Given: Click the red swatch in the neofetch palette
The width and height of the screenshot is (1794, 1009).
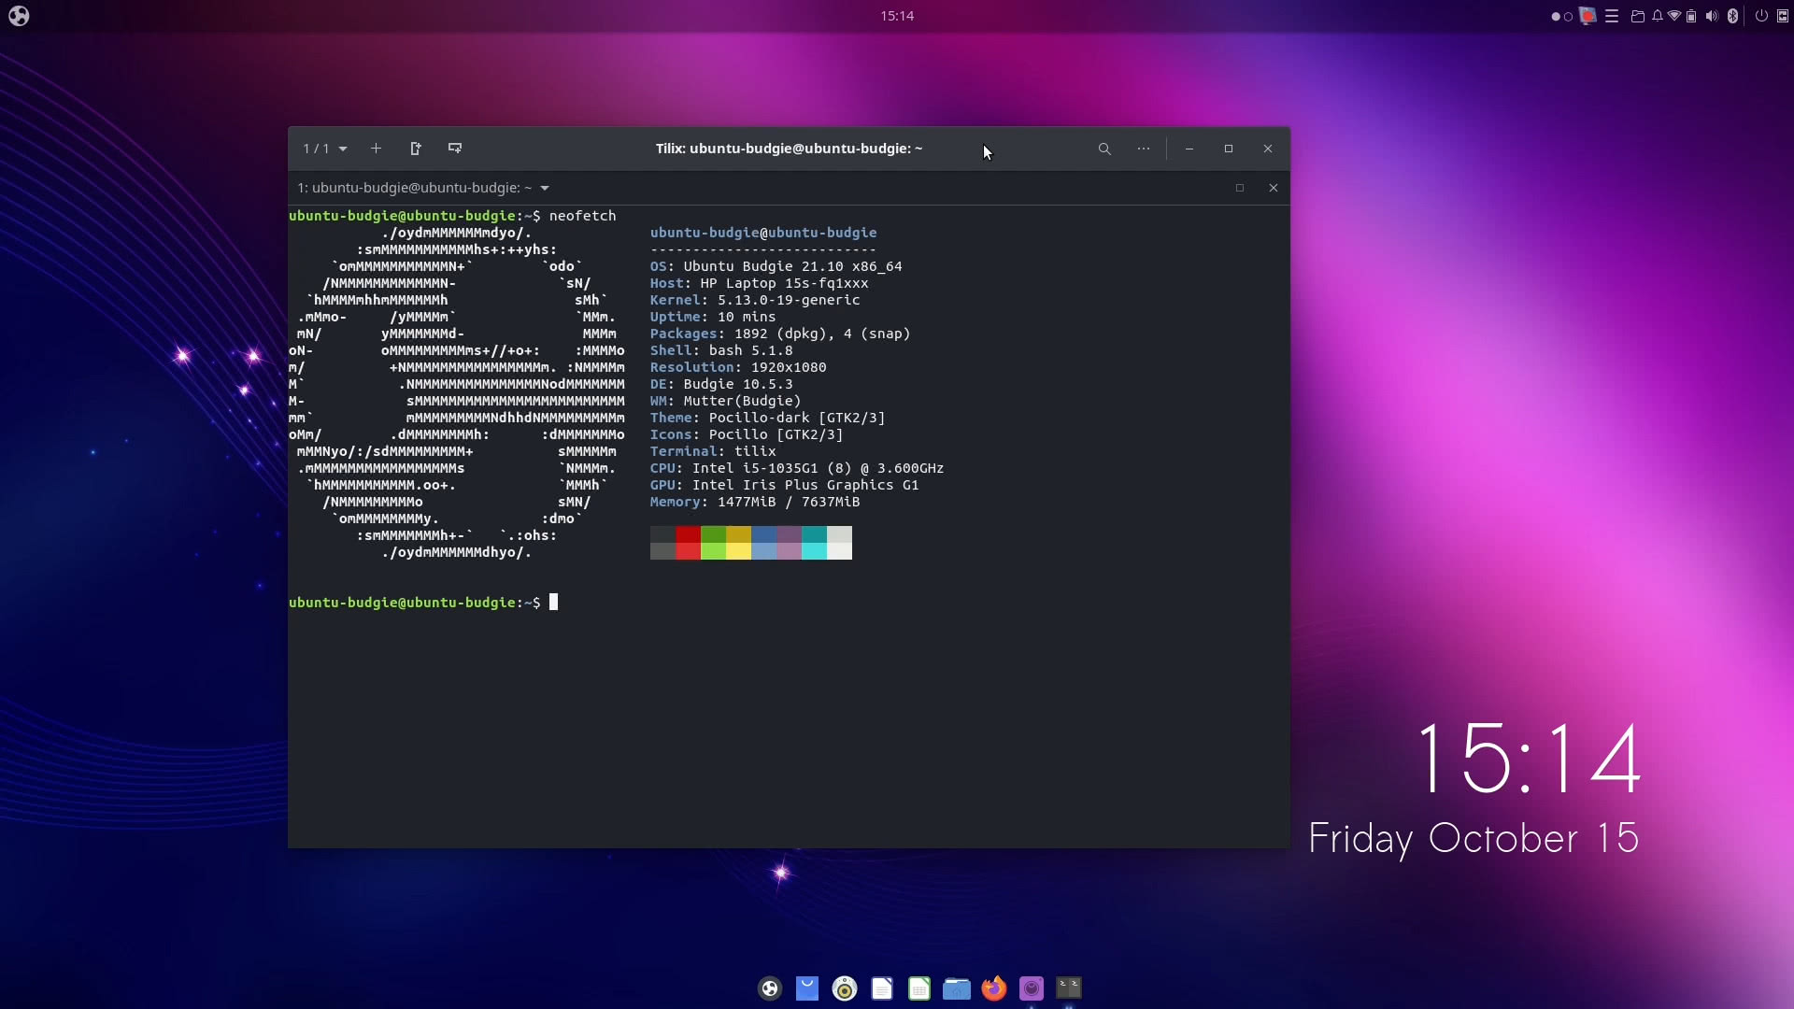Looking at the screenshot, I should pos(688,543).
